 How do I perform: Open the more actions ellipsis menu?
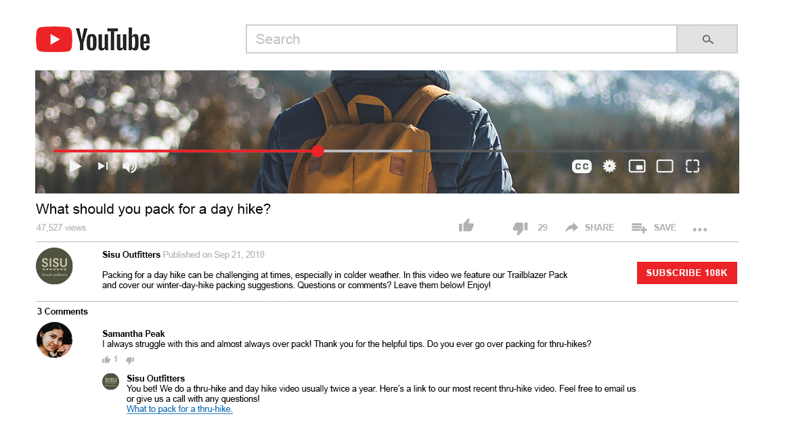tap(700, 229)
